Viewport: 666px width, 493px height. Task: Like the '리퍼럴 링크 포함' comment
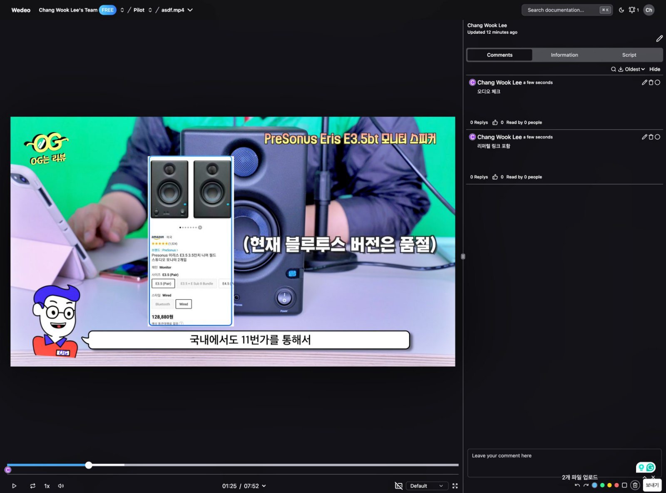click(495, 177)
